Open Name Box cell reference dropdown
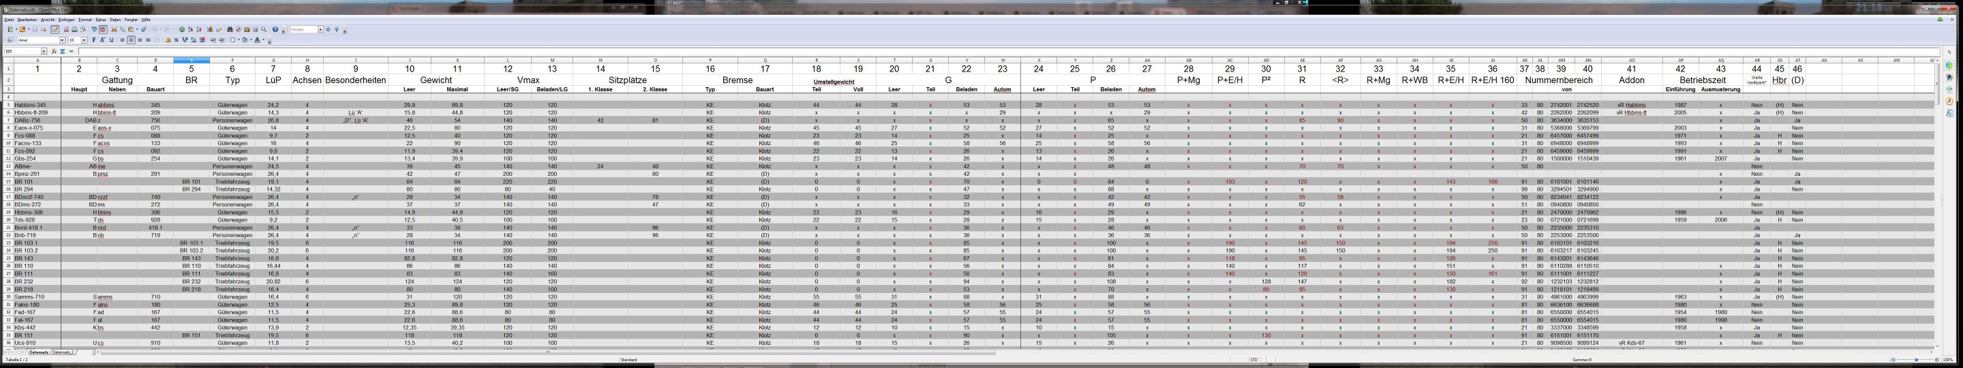This screenshot has width=1963, height=368. point(44,52)
